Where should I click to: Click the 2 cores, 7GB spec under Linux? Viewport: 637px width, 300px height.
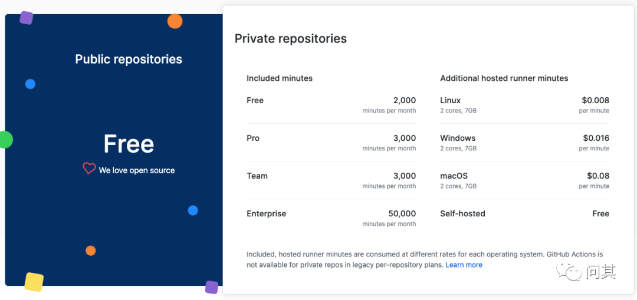[x=459, y=111]
